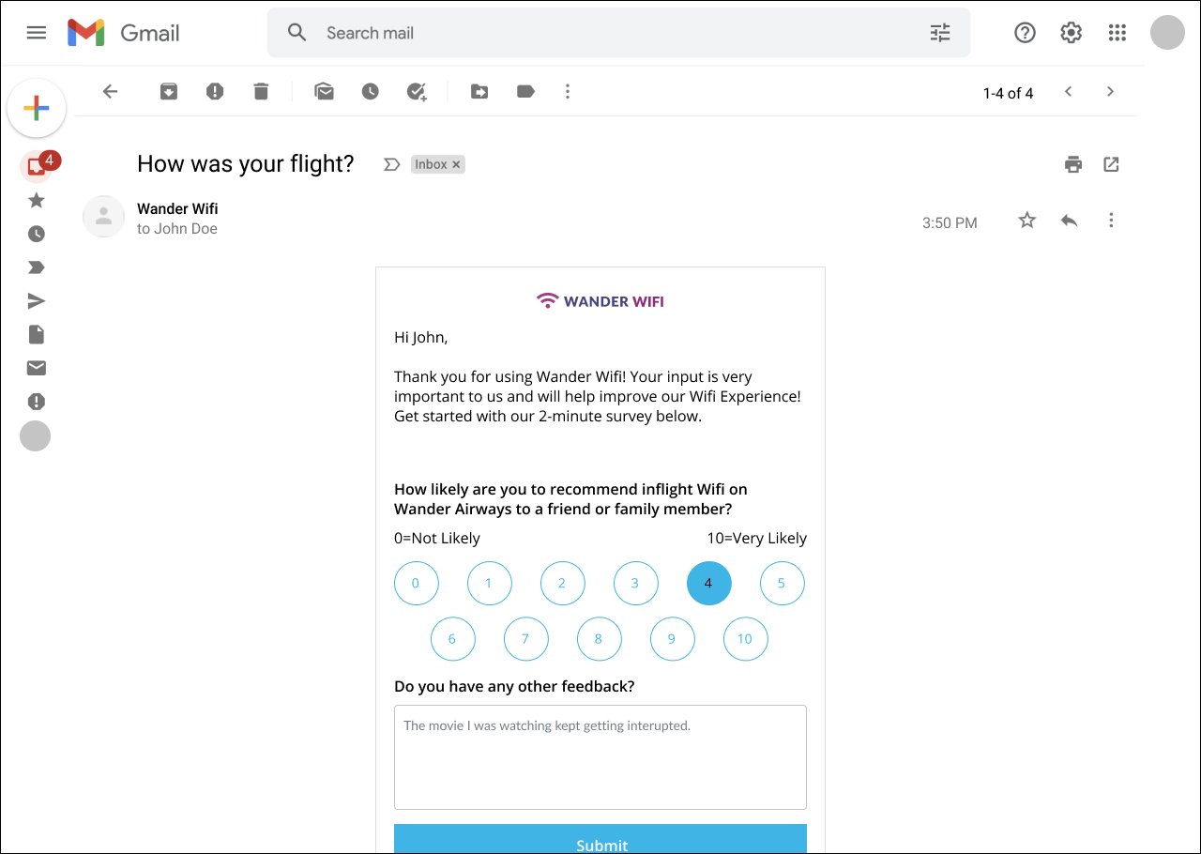Open Important in the sidebar

coord(37,267)
